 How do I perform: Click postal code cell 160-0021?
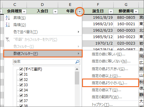[126, 24]
